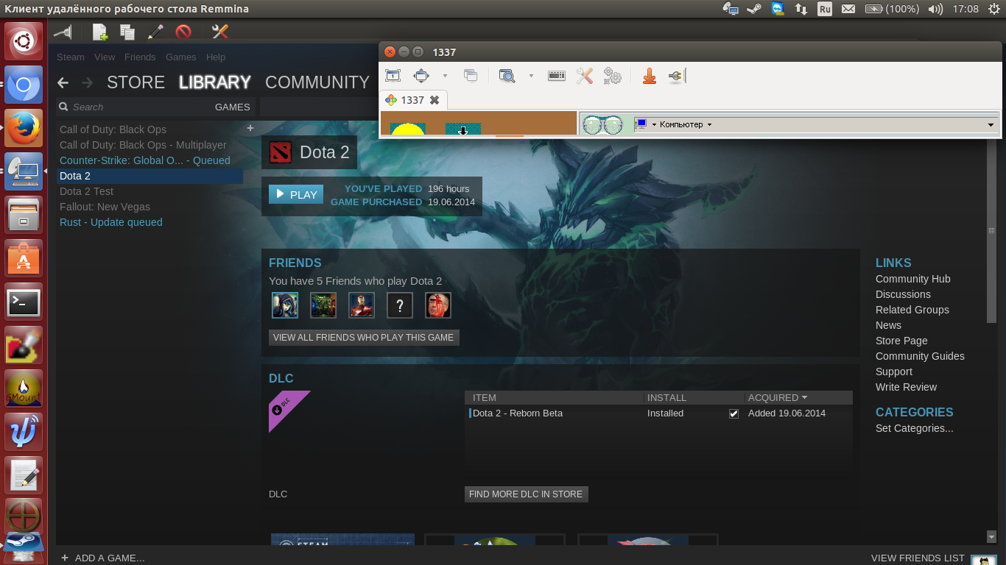1006x565 pixels.
Task: Click the orange minimize-window arrow in 1337 toolbar
Action: point(650,75)
